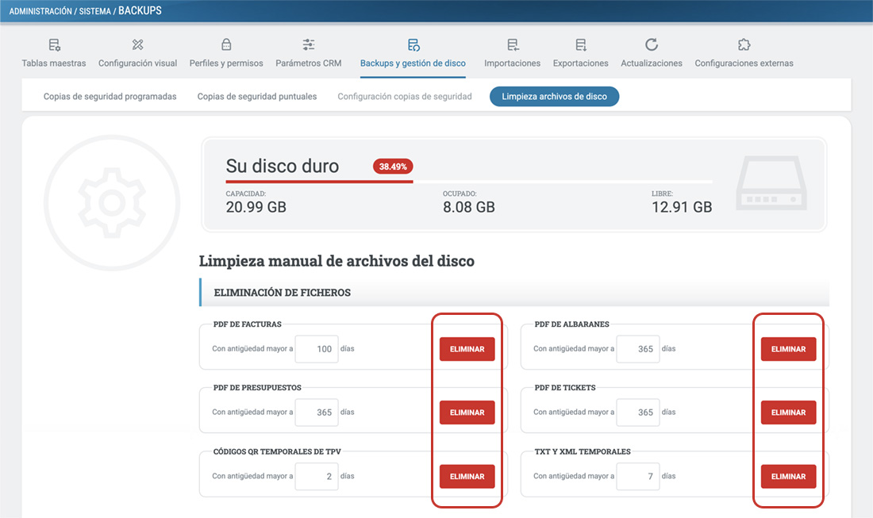Click SISTEMA in the breadcrumb
This screenshot has width=873, height=518.
tap(94, 11)
